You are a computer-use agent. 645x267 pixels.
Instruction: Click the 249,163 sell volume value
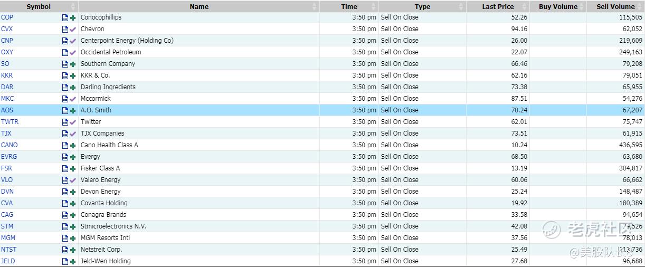pos(630,52)
